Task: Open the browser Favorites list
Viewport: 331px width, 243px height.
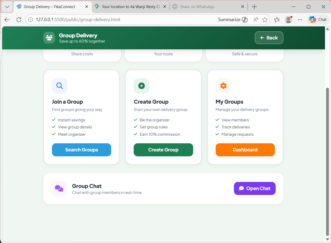Action: pyautogui.click(x=277, y=20)
